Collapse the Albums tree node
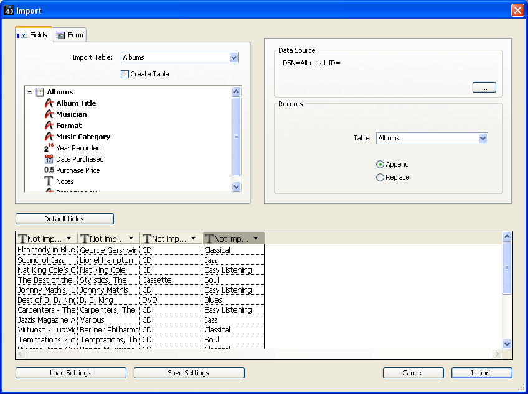Viewport: 528px width, 394px height. point(29,92)
